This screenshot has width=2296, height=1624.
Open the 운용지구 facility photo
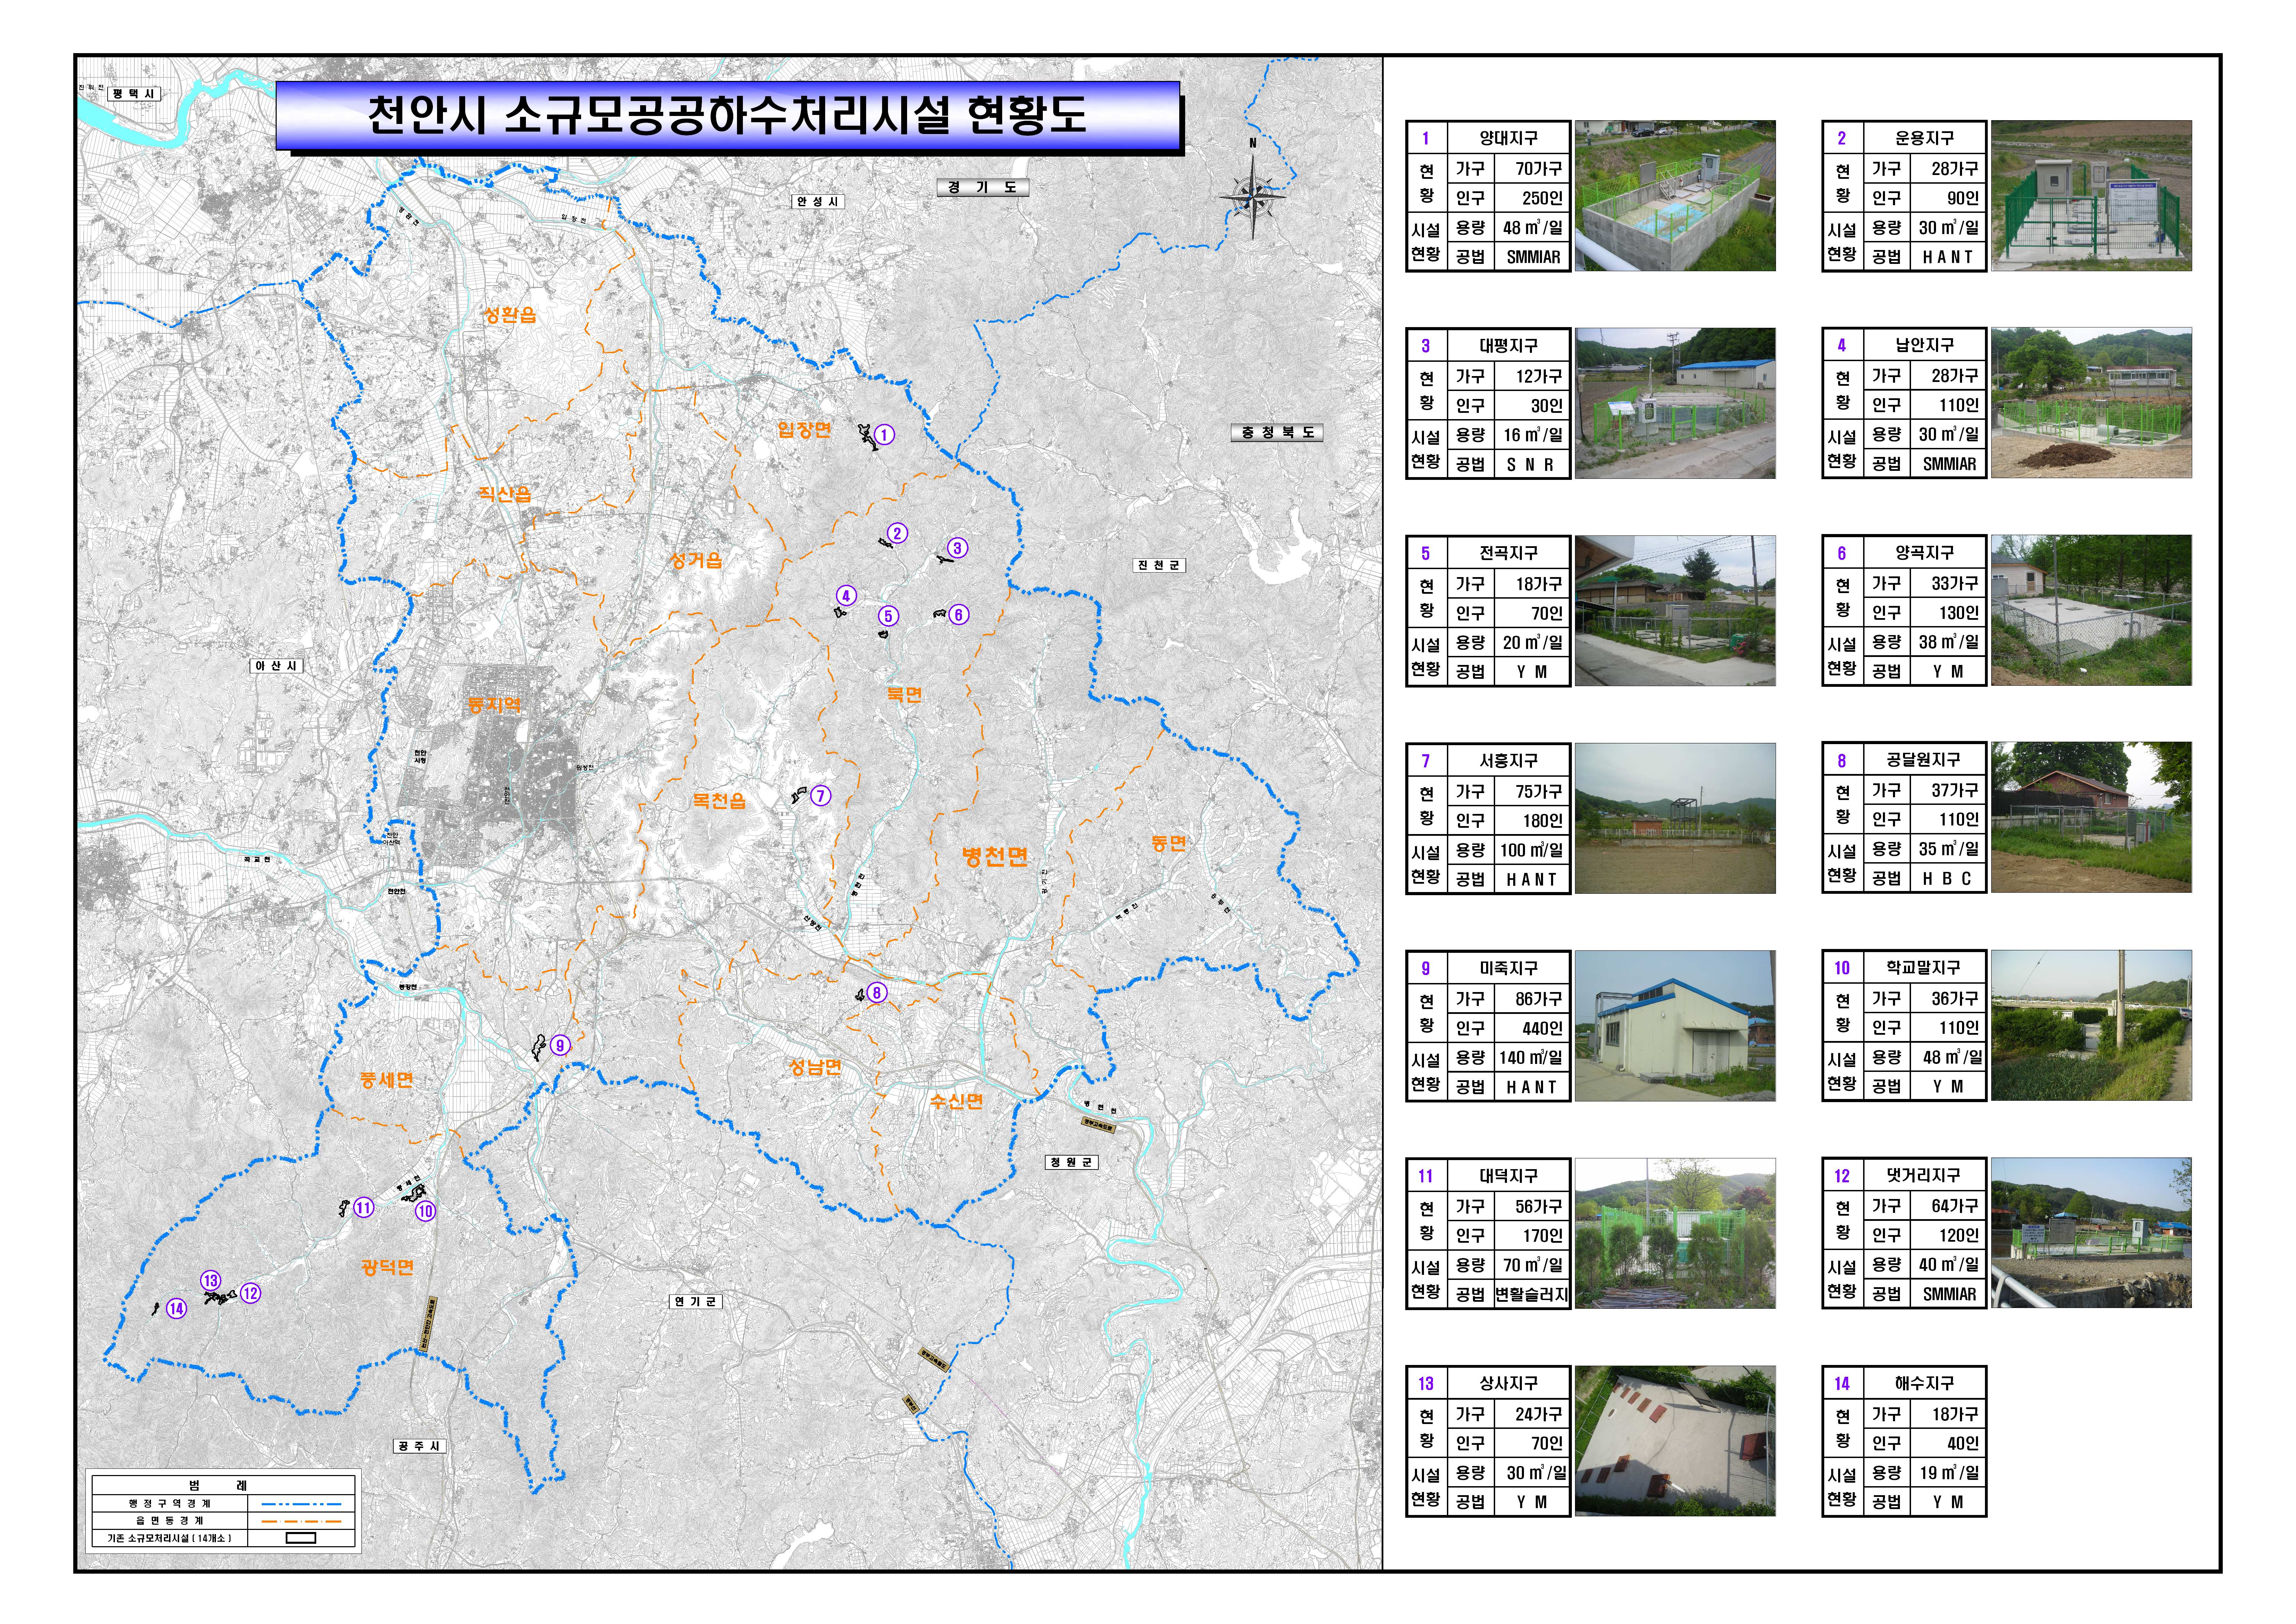(2091, 196)
